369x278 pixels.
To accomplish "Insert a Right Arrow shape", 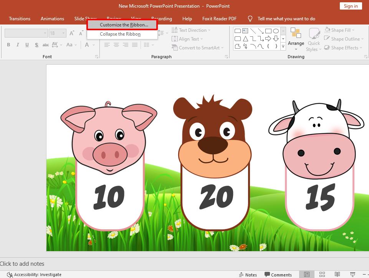I will [x=268, y=38].
